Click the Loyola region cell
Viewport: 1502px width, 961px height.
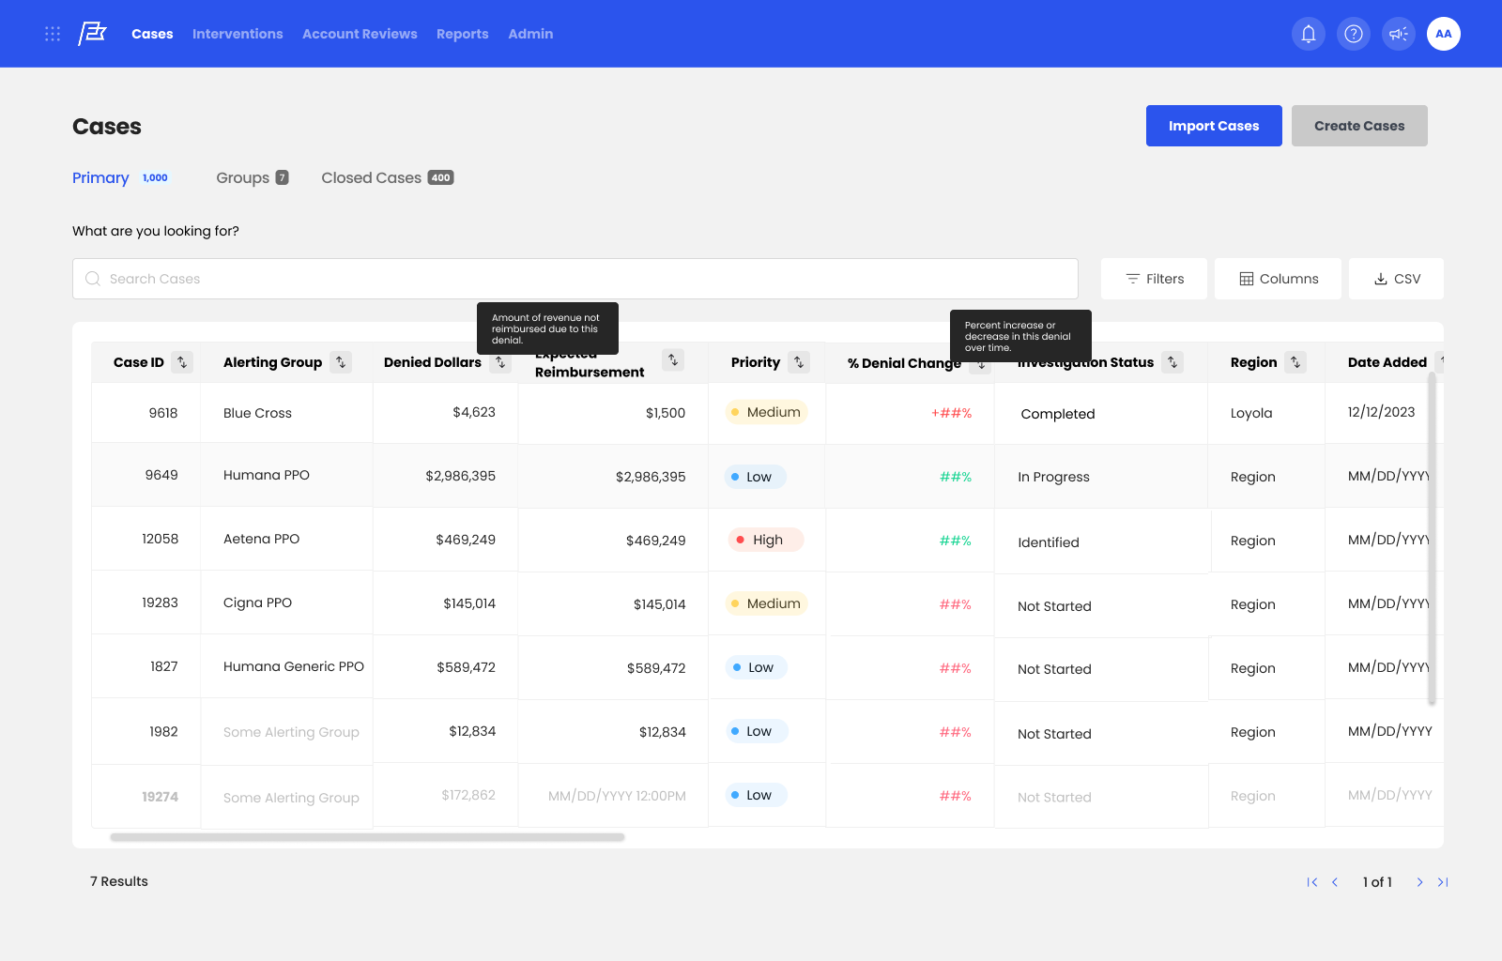pyautogui.click(x=1251, y=413)
